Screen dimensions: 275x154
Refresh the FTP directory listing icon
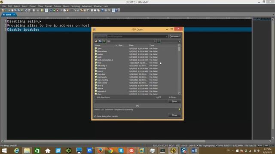(104, 41)
